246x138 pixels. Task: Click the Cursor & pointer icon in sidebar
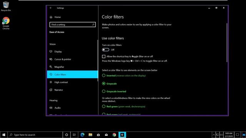[51, 59]
